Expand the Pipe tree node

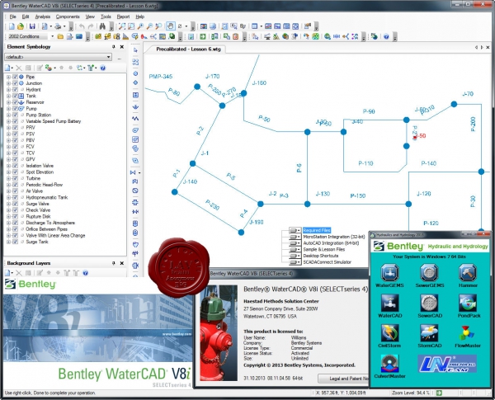tap(8, 77)
